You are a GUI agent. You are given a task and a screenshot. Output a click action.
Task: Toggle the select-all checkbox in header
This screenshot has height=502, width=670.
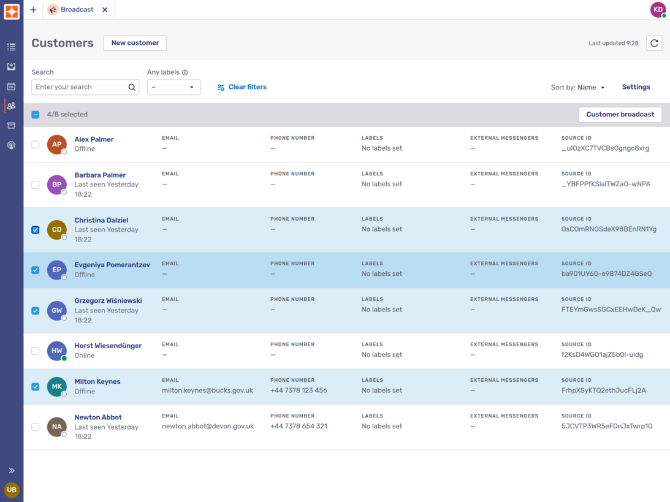[35, 114]
